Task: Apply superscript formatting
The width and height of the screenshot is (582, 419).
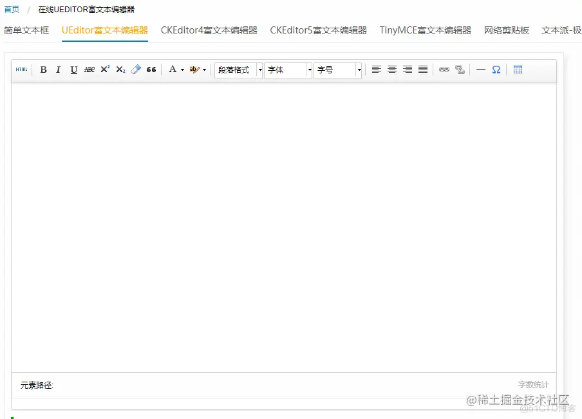Action: click(105, 70)
